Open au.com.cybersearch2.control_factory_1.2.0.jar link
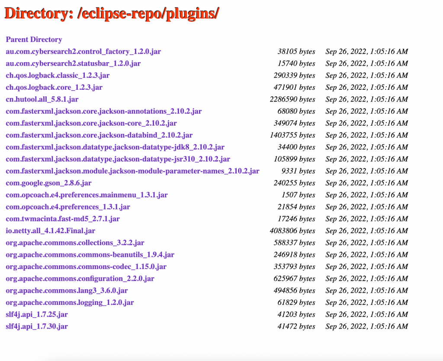 tap(83, 52)
